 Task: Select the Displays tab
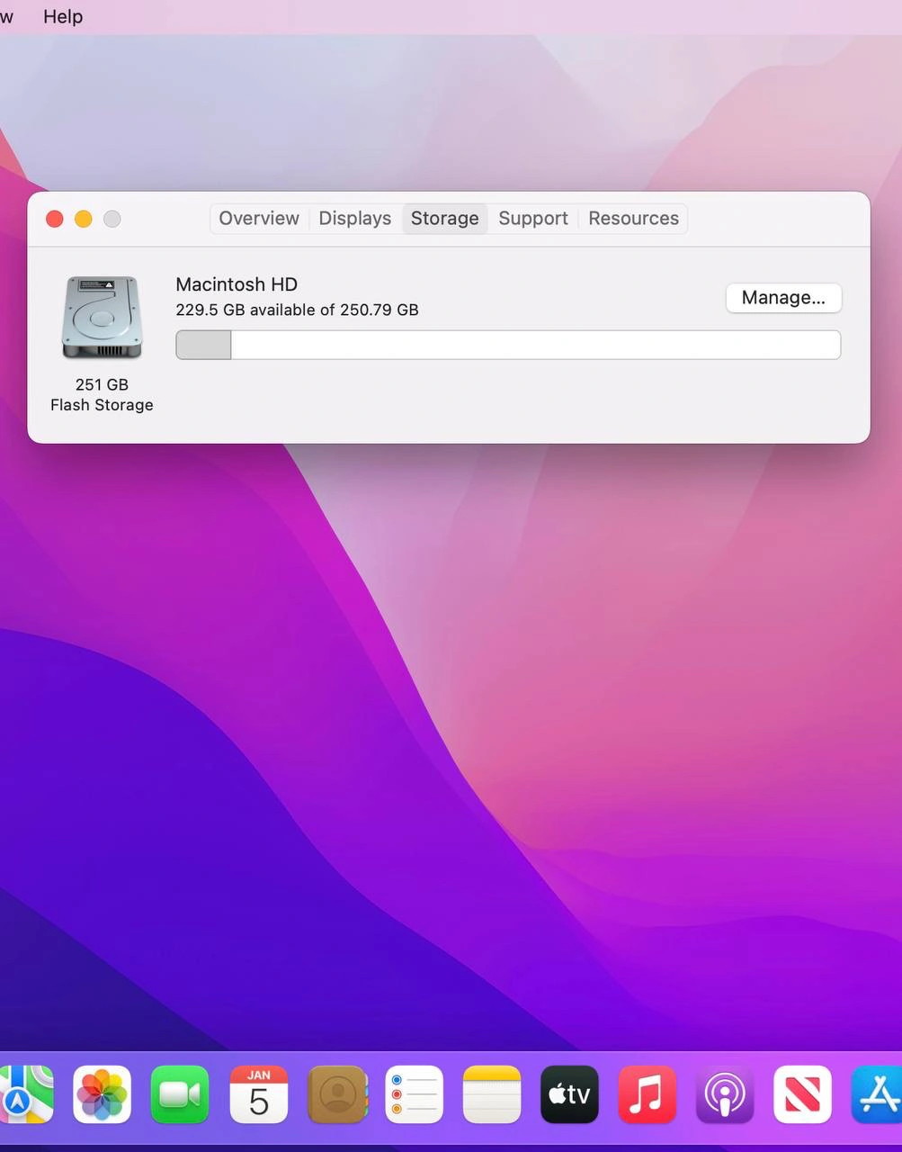click(x=354, y=219)
